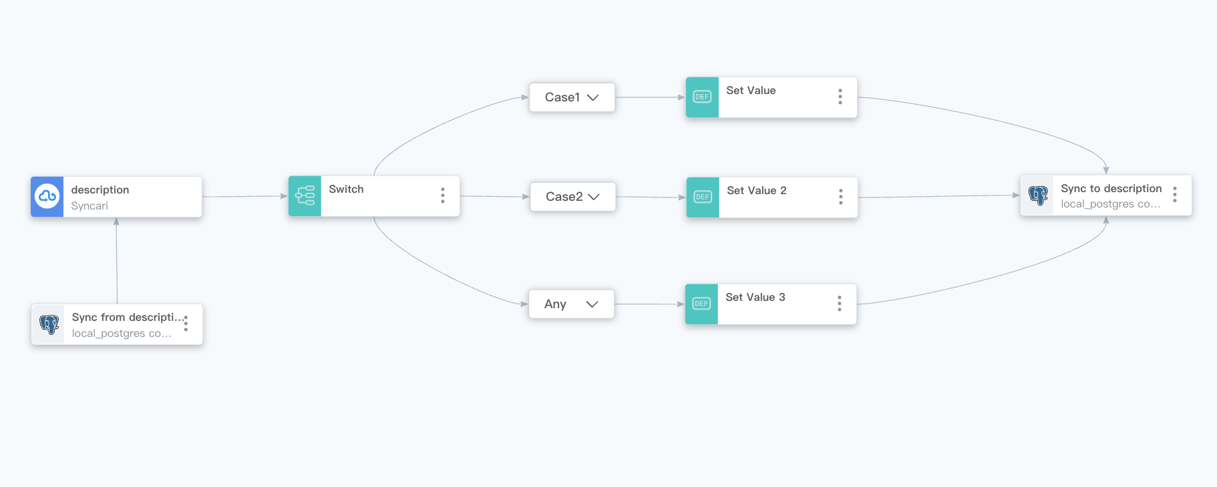This screenshot has height=487, width=1217.
Task: Open the kebab menu on Sync from description
Action: click(186, 324)
